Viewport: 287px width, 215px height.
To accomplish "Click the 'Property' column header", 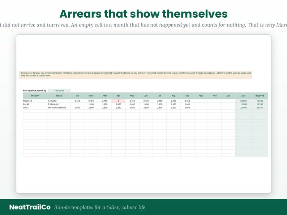I will [x=35, y=96].
